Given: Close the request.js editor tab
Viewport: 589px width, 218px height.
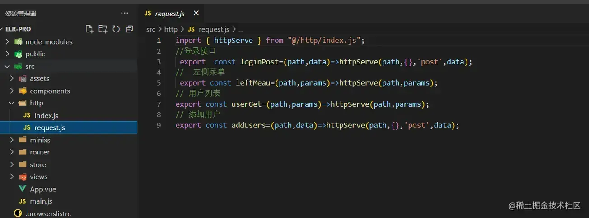Looking at the screenshot, I should pos(196,13).
